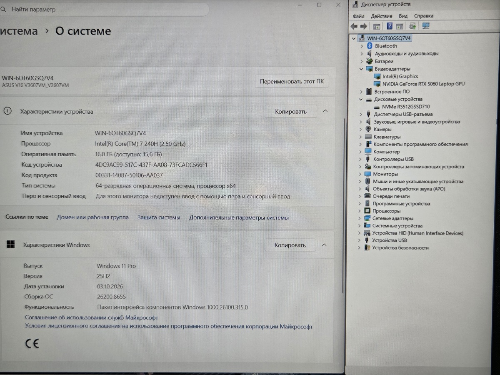Open the Вид menu
The height and width of the screenshot is (375, 500).
pyautogui.click(x=403, y=16)
